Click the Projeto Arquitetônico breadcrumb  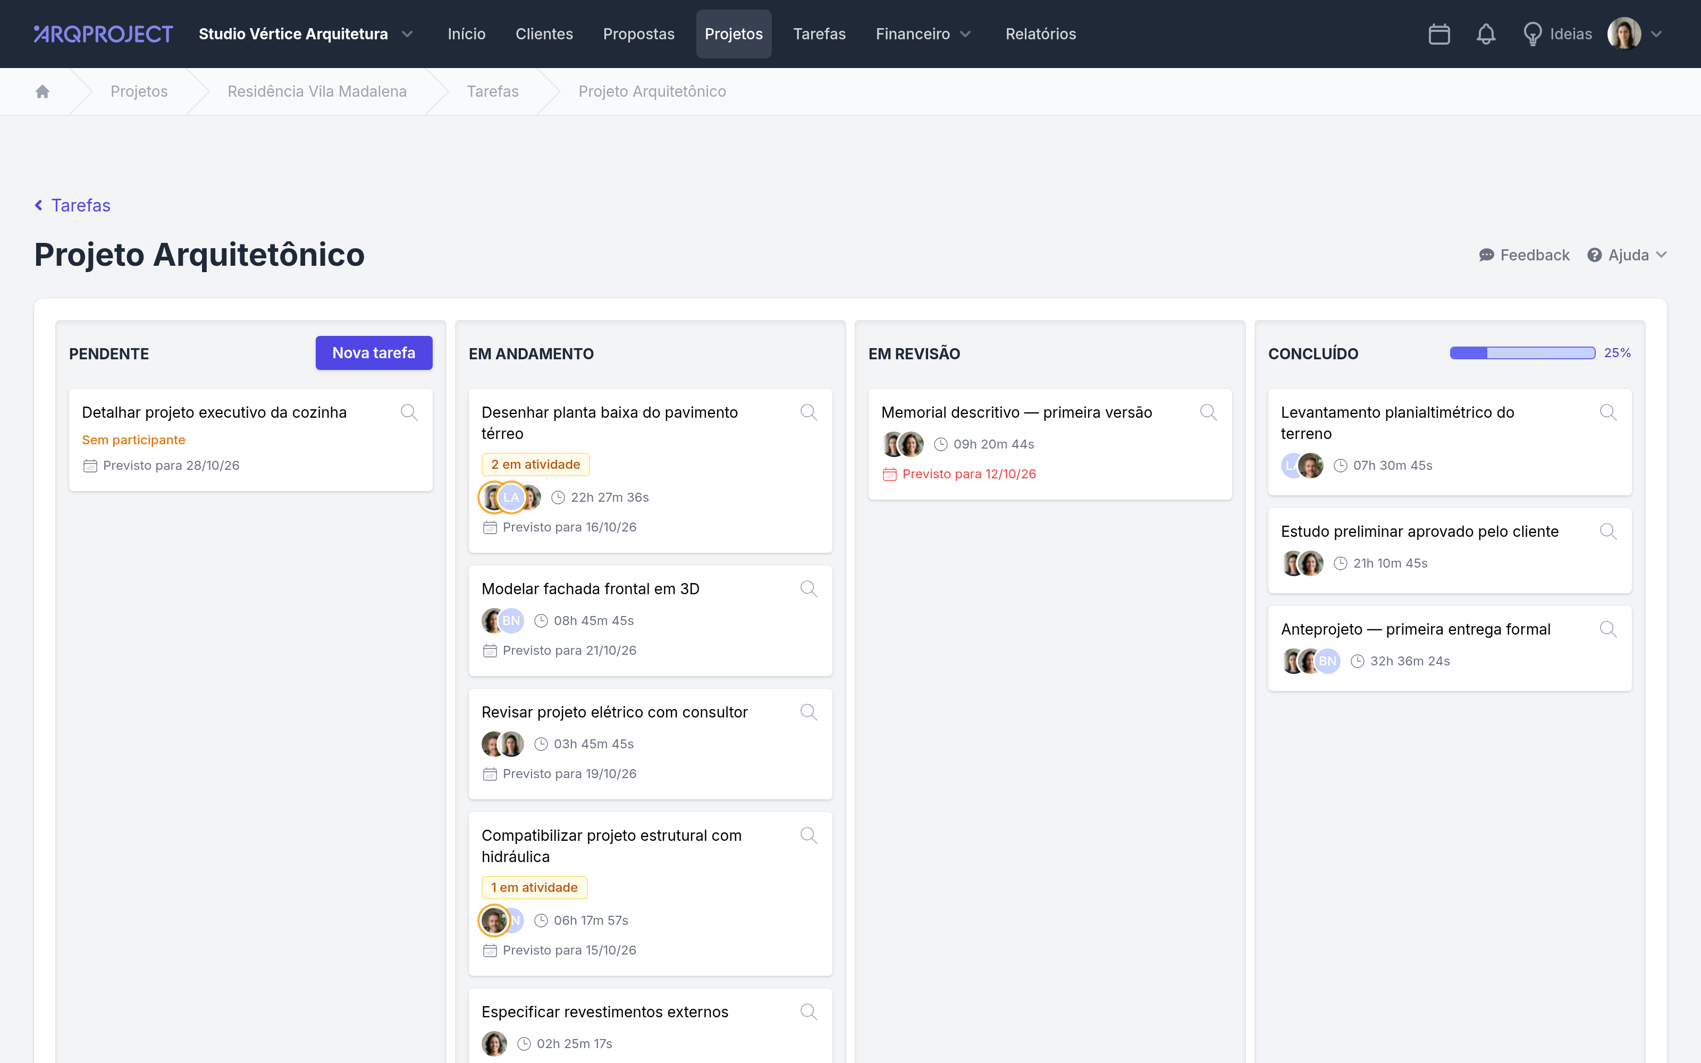pos(652,91)
